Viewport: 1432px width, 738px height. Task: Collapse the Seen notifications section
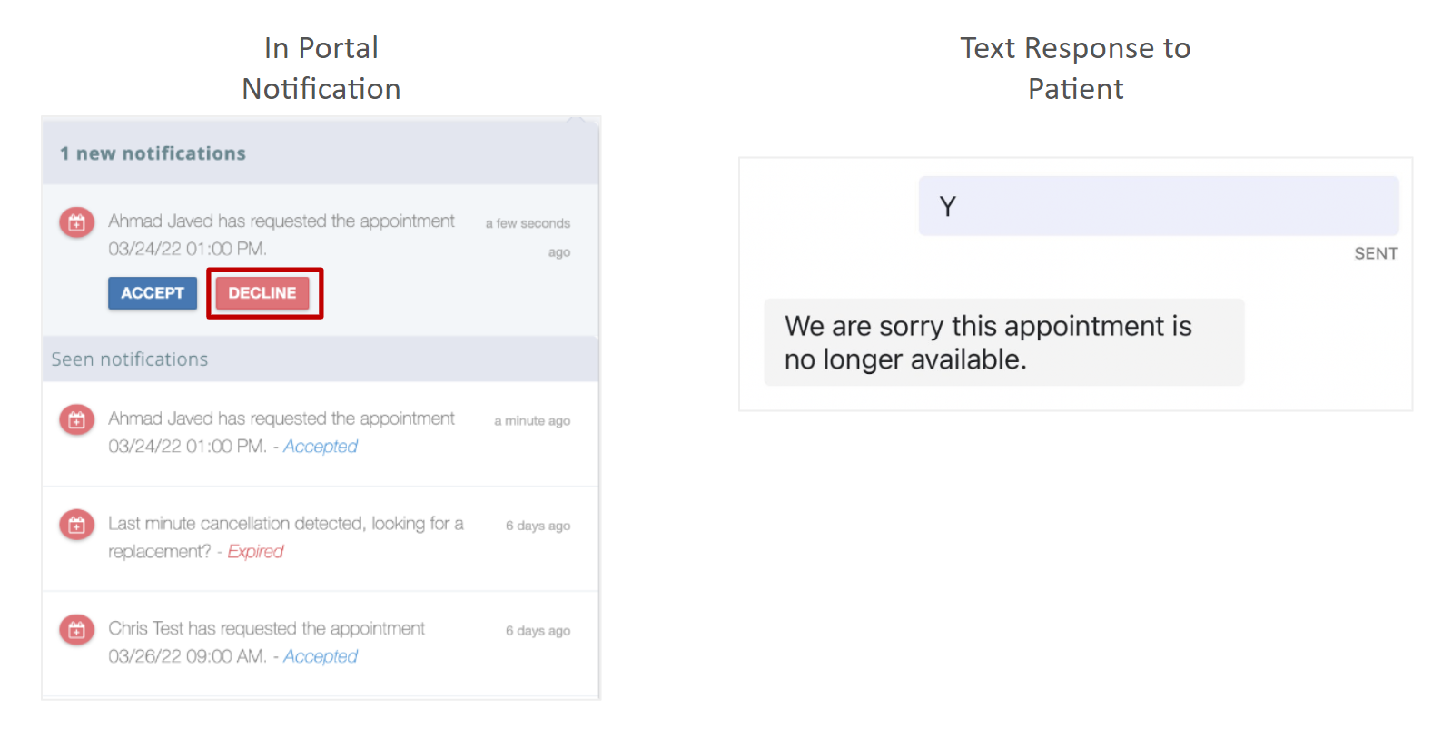click(x=129, y=359)
